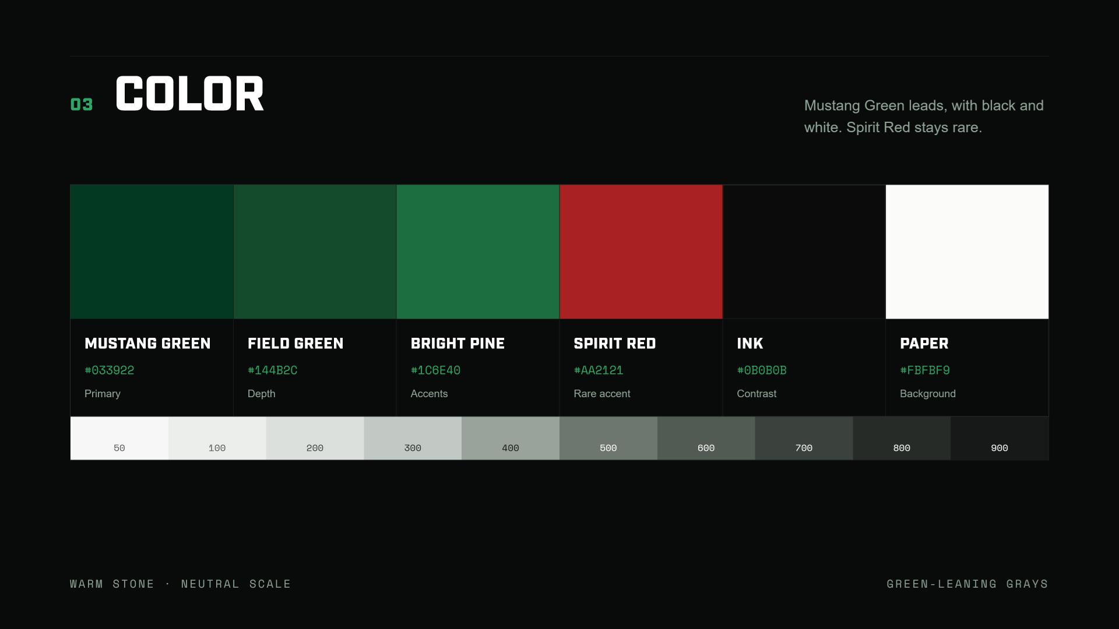Click the Spirit Red color swatch
The image size is (1119, 629).
tap(641, 252)
